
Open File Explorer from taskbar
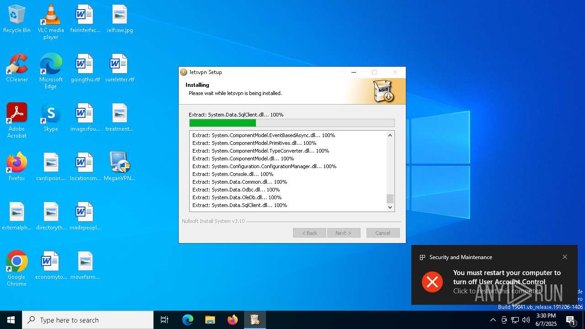210,320
